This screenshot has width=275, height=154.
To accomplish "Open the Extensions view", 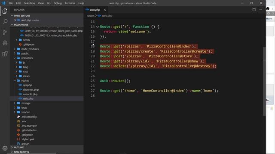I will click(5, 53).
